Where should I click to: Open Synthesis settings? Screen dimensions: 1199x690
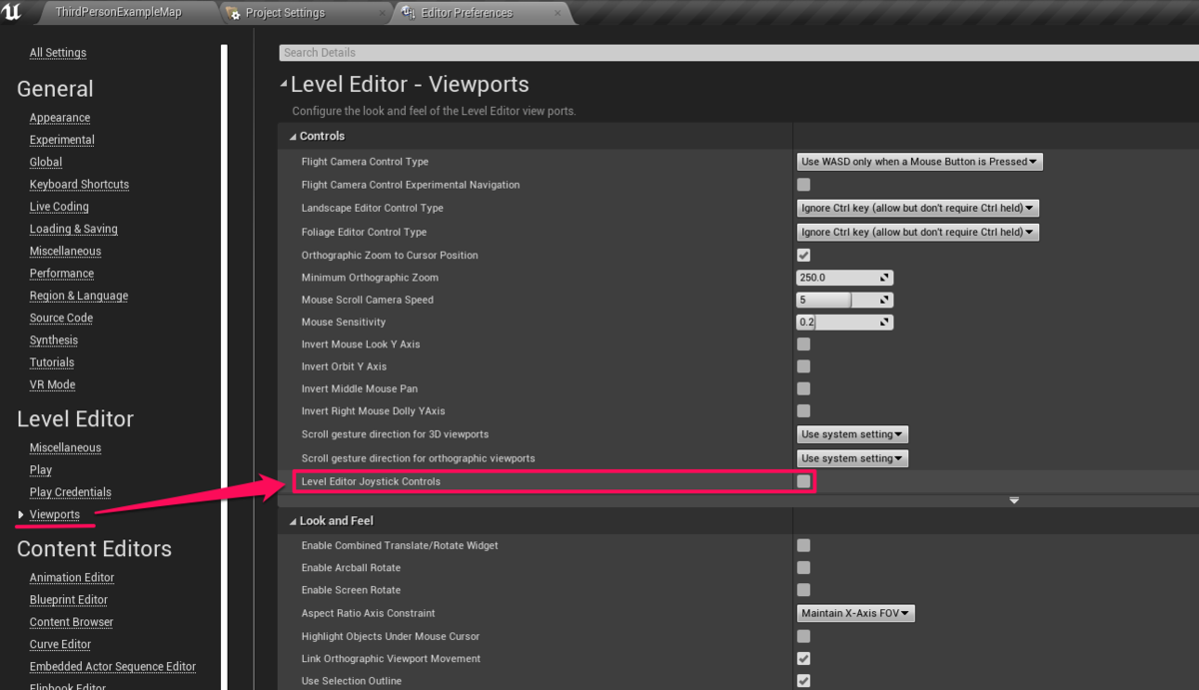54,341
